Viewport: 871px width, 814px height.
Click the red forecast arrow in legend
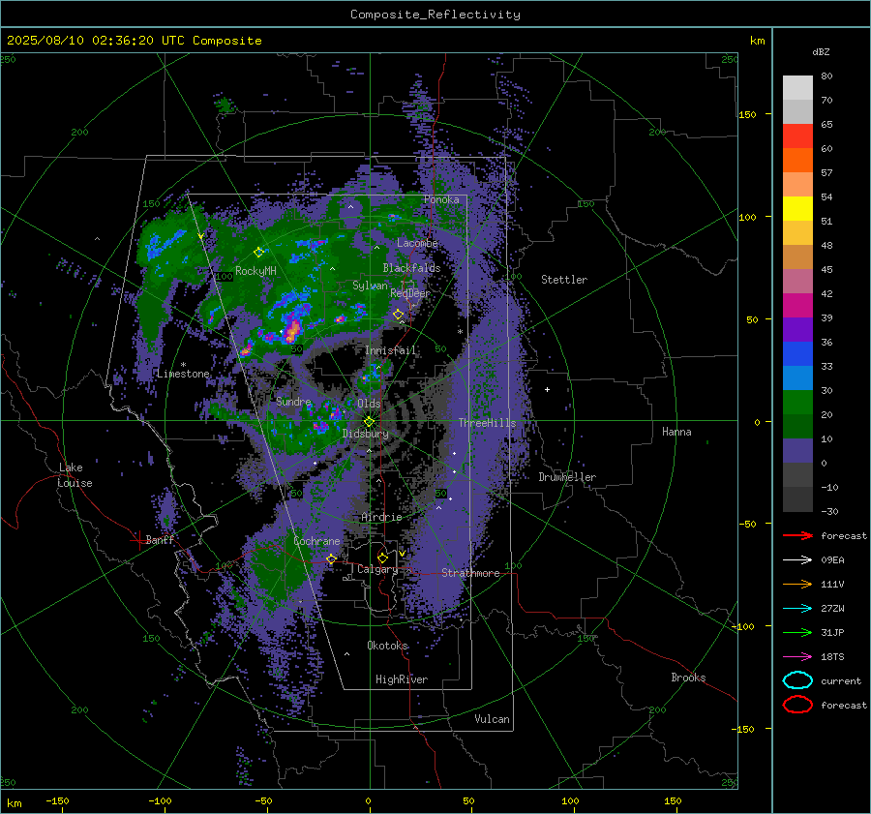[797, 535]
